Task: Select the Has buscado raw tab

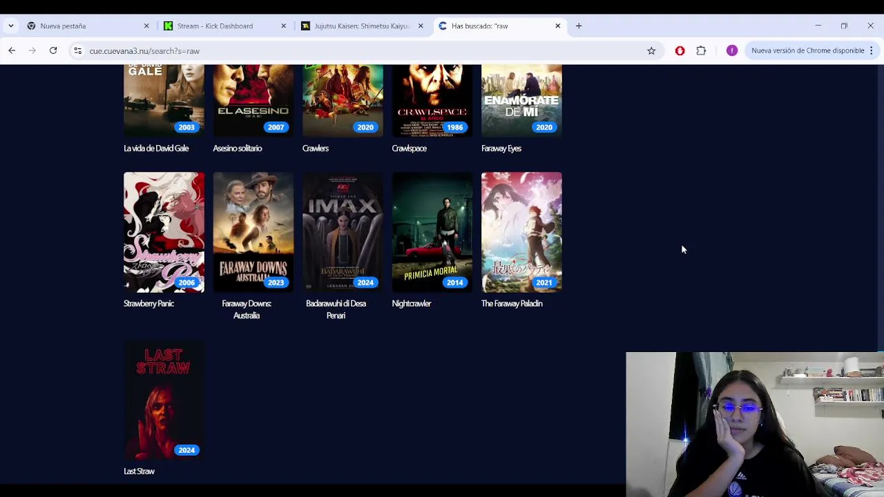Action: point(500,26)
